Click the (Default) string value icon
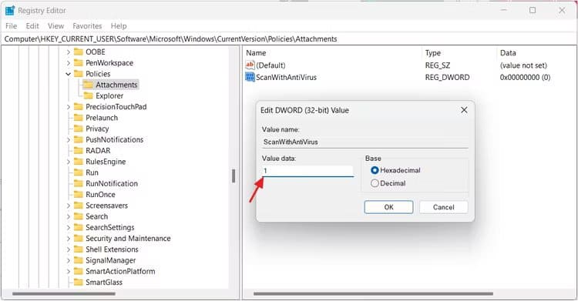 pos(250,65)
